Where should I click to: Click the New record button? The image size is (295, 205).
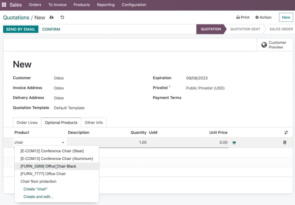pyautogui.click(x=286, y=17)
